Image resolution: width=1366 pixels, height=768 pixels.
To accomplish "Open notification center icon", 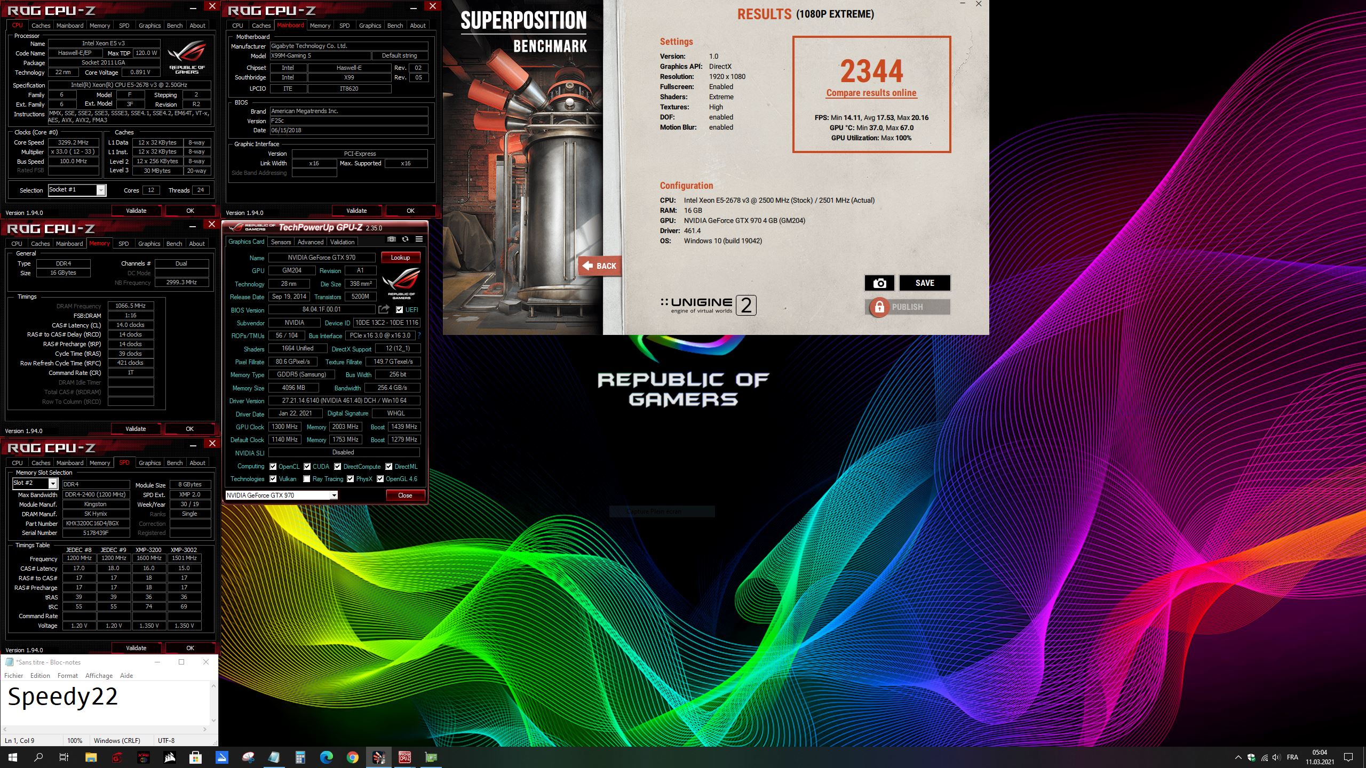I will pyautogui.click(x=1348, y=757).
